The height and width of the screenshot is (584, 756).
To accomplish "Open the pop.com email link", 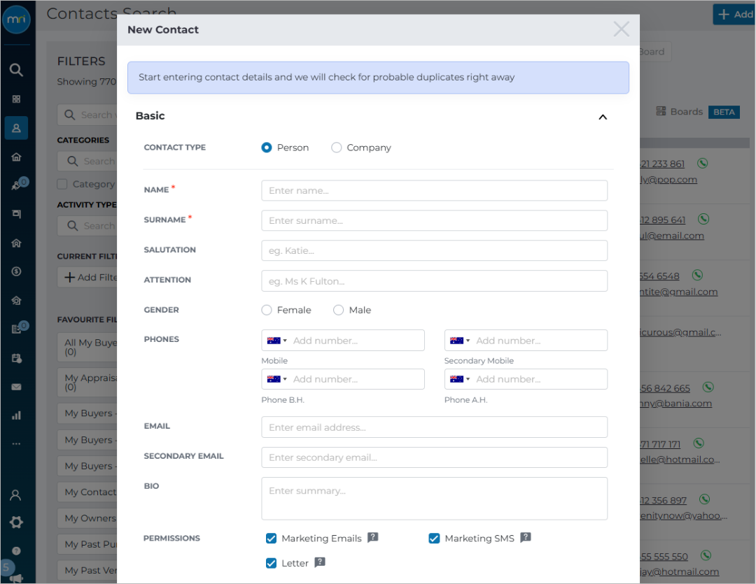I will pyautogui.click(x=668, y=179).
